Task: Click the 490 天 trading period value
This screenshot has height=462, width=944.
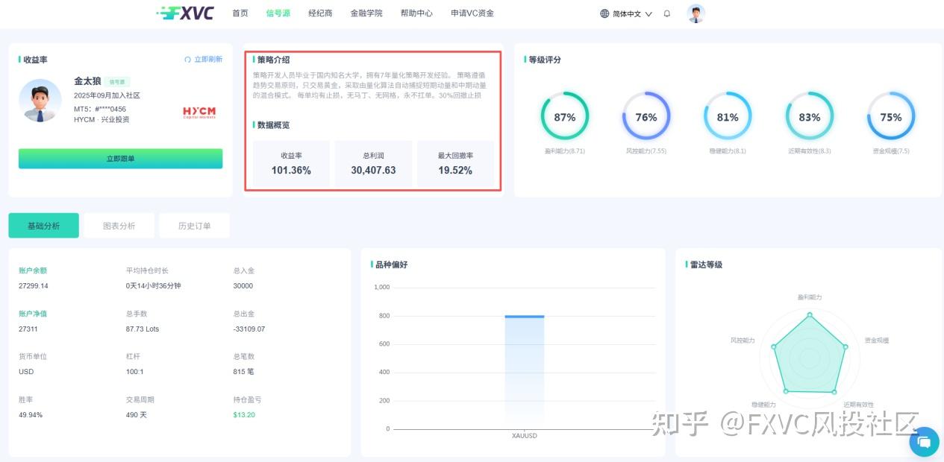Action: coord(137,415)
